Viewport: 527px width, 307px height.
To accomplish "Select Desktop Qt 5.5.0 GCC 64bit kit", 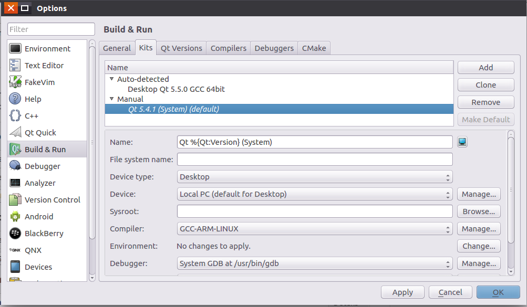I will (x=176, y=89).
